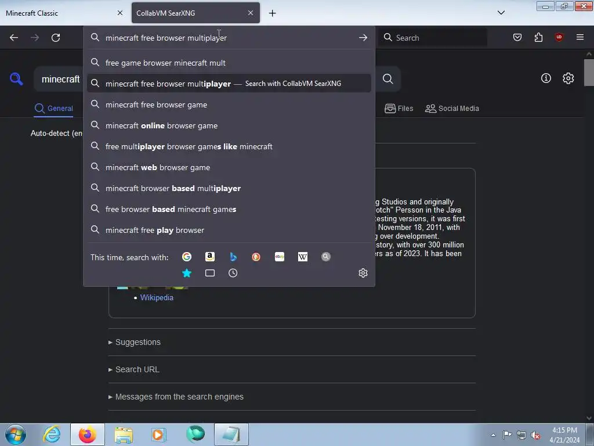This screenshot has width=594, height=446.
Task: Open taskbar clock showing 4:15 PM
Action: click(x=564, y=435)
